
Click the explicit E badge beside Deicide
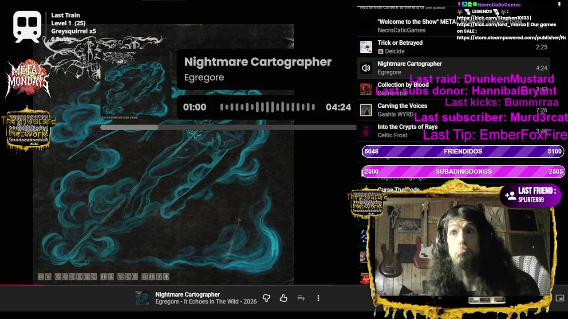380,51
